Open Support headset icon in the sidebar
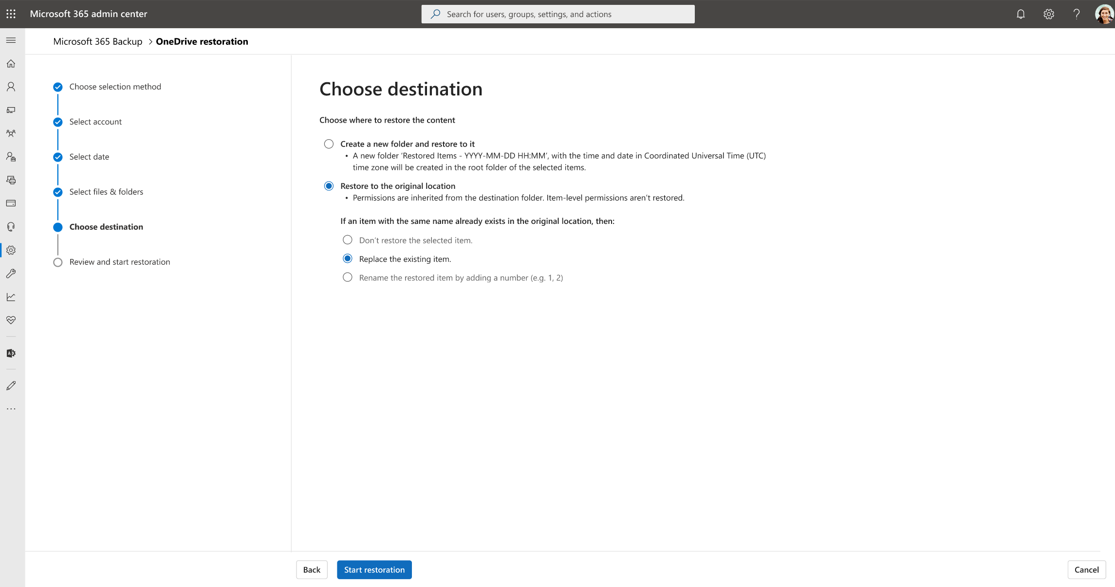 pyautogui.click(x=11, y=227)
